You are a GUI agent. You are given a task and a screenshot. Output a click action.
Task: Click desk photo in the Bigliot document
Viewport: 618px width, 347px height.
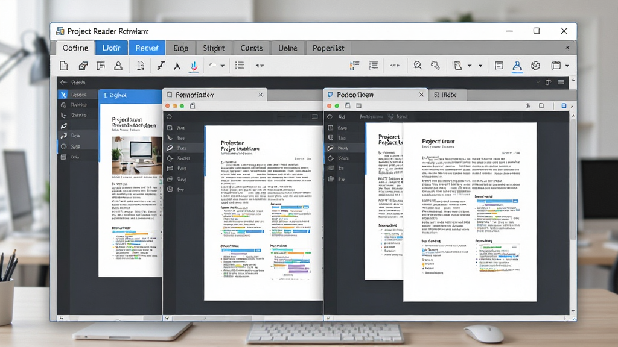(136, 155)
